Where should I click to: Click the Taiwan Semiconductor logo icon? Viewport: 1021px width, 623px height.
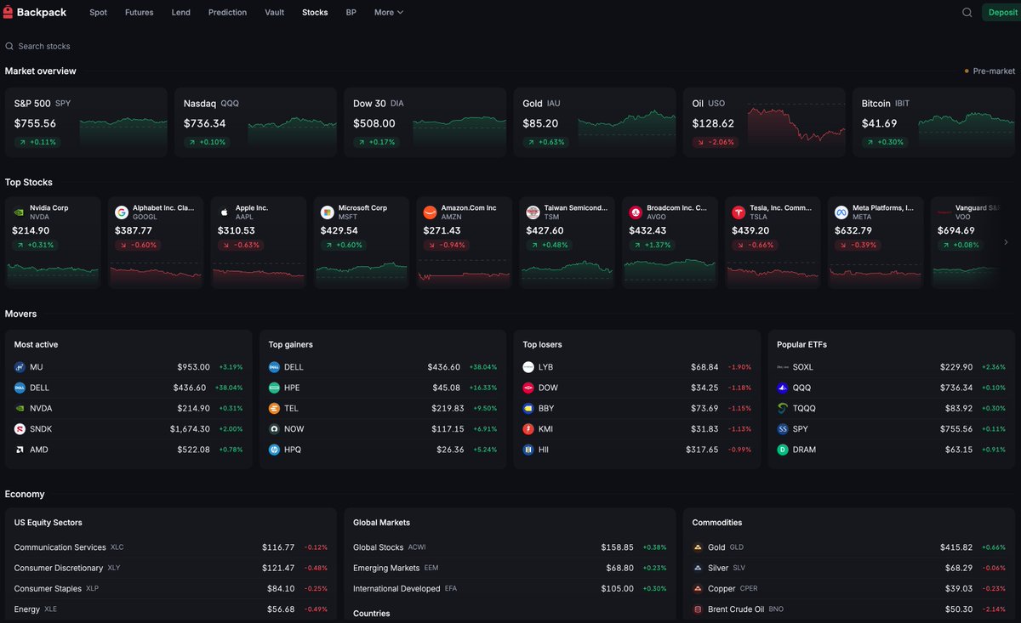point(533,212)
